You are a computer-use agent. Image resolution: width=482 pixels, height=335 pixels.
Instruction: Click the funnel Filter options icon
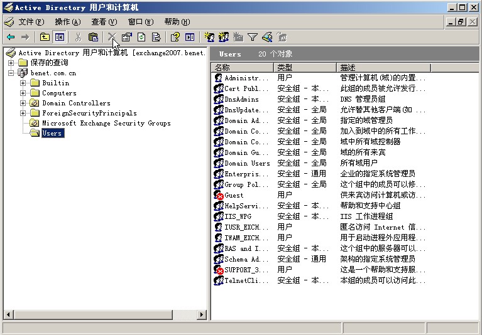point(253,38)
